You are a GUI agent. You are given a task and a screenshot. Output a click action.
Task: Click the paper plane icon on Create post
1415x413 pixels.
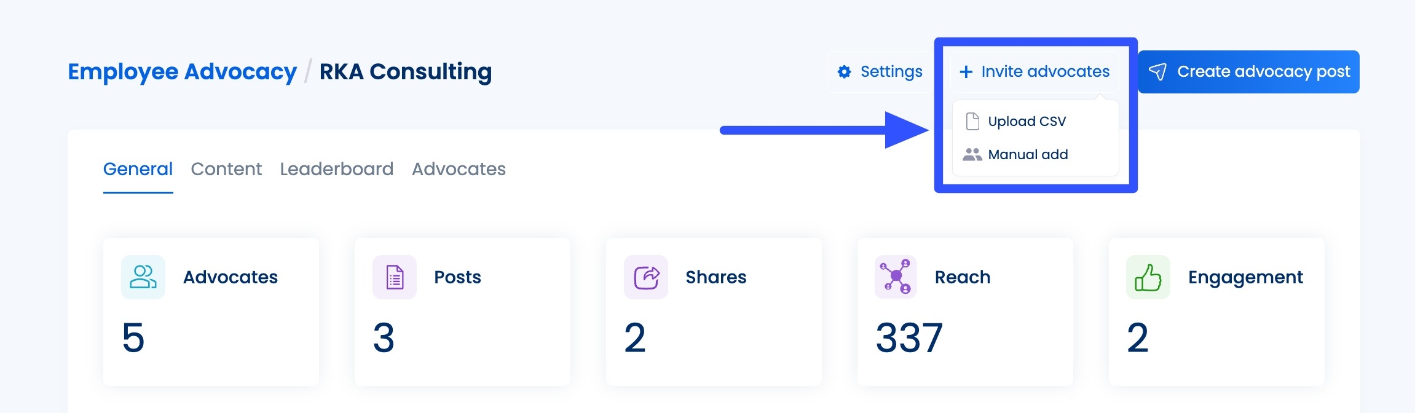(x=1157, y=72)
